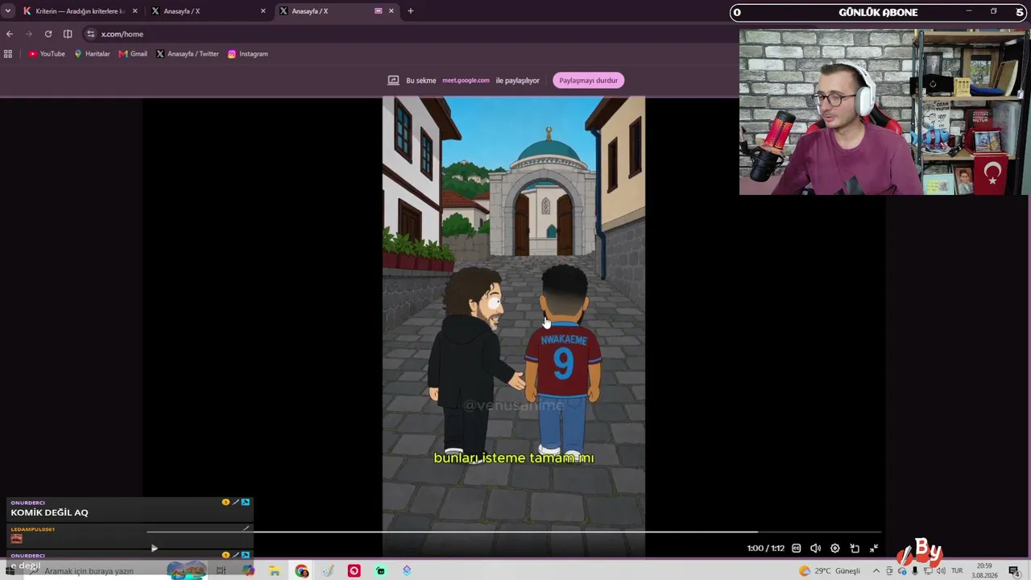
Task: Open the green robot taskbar app
Action: click(x=380, y=571)
